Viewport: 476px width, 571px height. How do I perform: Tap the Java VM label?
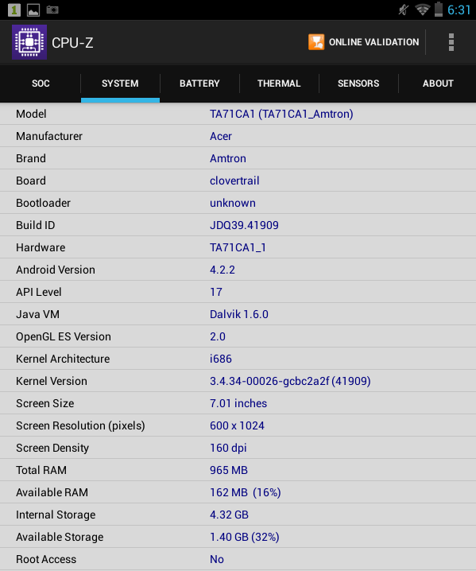(37, 314)
